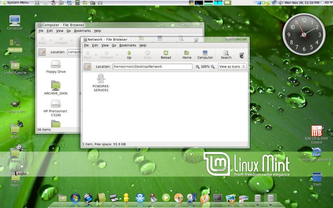Toggle text location entry in Network window
Screen dimensions: 333x208
(87, 67)
